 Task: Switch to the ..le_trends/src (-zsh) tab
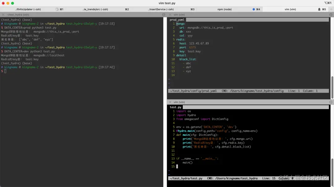95,9
